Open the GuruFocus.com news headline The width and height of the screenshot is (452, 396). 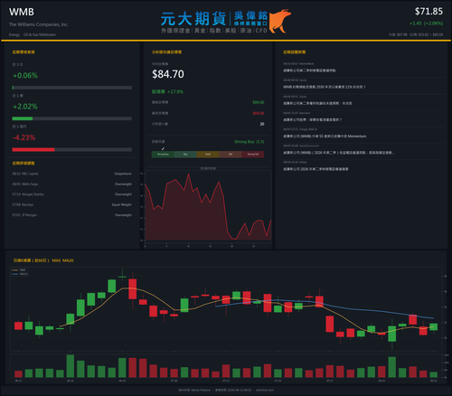338,153
